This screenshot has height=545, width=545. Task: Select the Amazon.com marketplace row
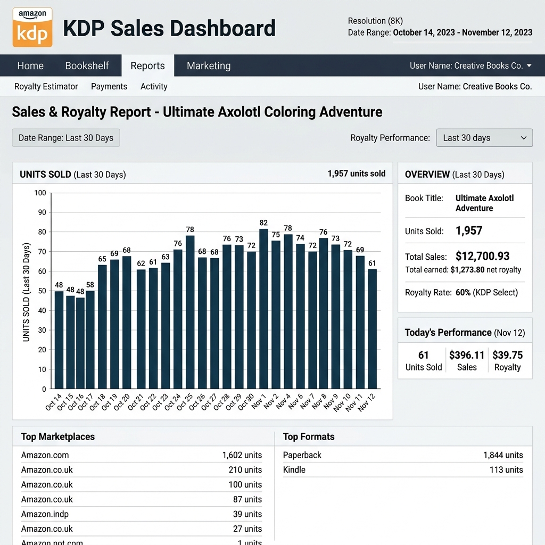point(142,455)
